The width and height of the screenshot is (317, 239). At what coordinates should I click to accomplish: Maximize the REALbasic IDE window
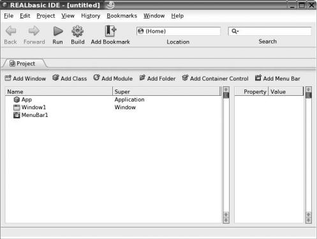click(x=302, y=5)
